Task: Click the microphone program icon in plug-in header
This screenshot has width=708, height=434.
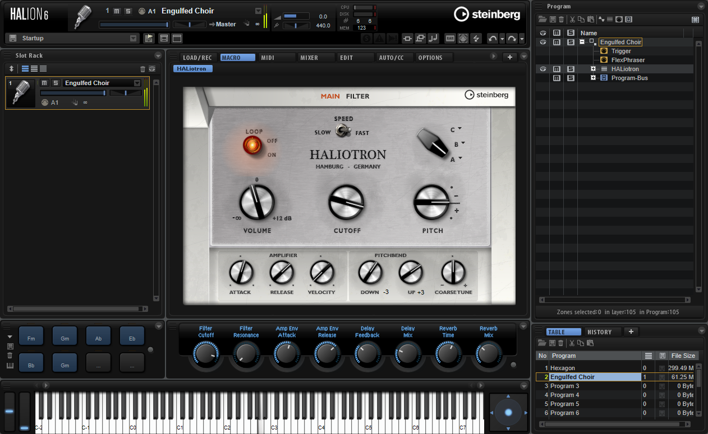Action: click(x=83, y=17)
